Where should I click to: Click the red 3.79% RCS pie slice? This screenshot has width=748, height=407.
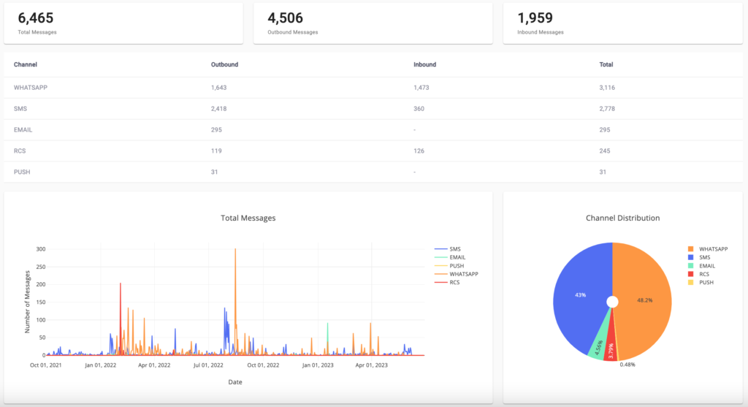(x=611, y=351)
